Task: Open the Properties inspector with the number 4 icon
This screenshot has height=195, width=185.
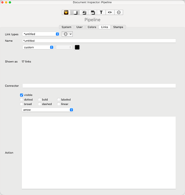Action: [x=84, y=12]
